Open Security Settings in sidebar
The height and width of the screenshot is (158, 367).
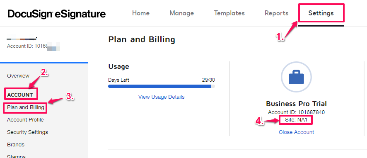[27, 132]
